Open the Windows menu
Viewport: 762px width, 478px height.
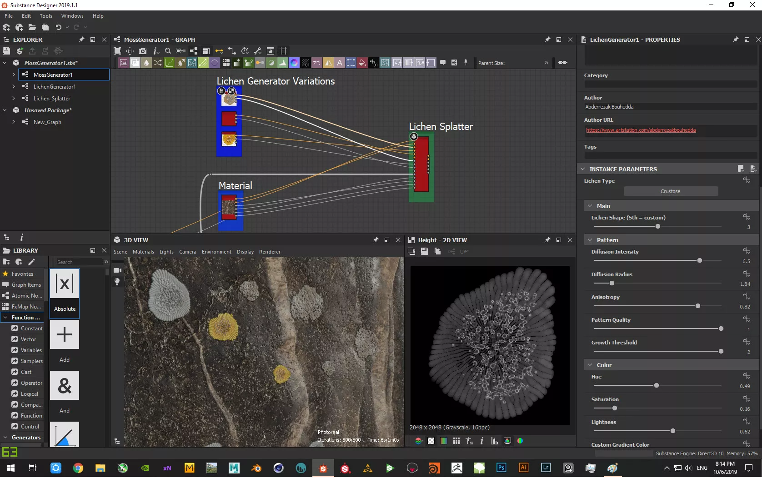click(x=72, y=16)
